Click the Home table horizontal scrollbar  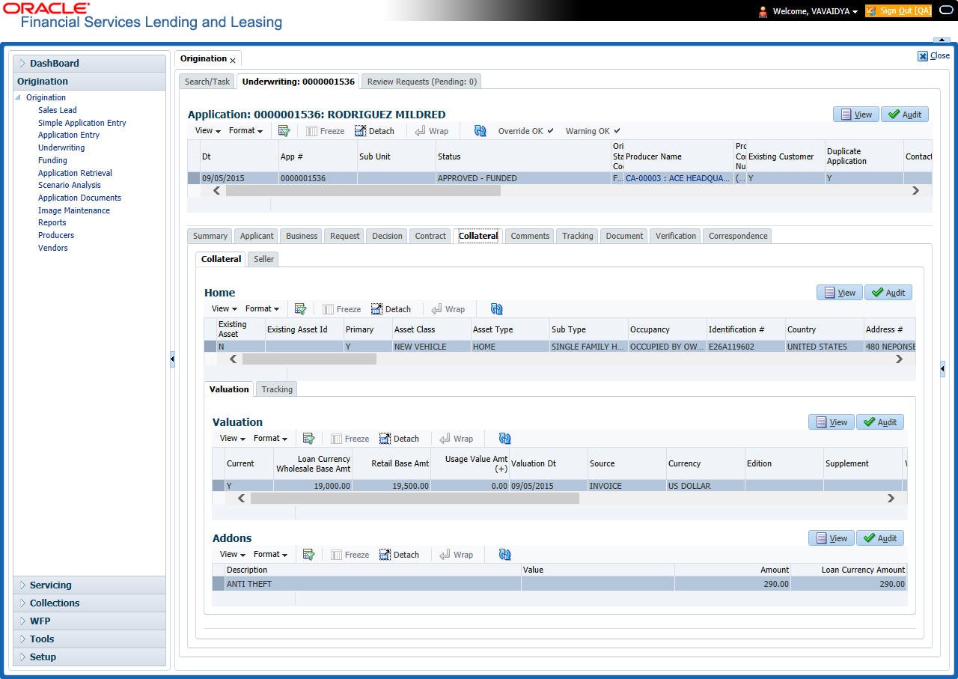point(310,359)
